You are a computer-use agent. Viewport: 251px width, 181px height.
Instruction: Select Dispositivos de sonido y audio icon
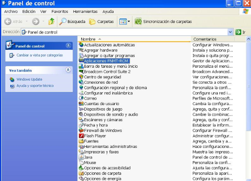click(81, 114)
